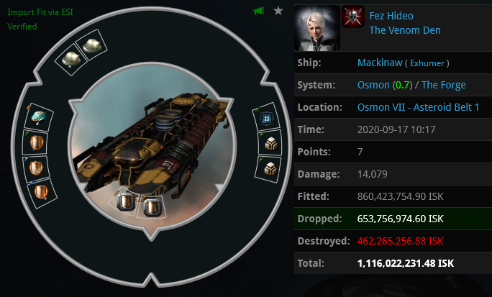Open the Fez Hideo pilot profile link
Viewport: 492px width, 297px height.
[391, 16]
